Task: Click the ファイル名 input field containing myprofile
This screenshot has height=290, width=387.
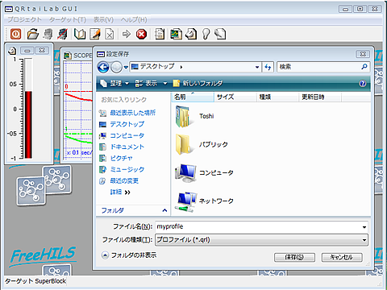Action: click(261, 226)
